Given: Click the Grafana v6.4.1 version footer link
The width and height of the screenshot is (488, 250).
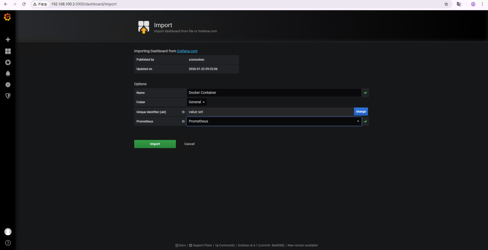Looking at the screenshot, I should click(x=261, y=245).
